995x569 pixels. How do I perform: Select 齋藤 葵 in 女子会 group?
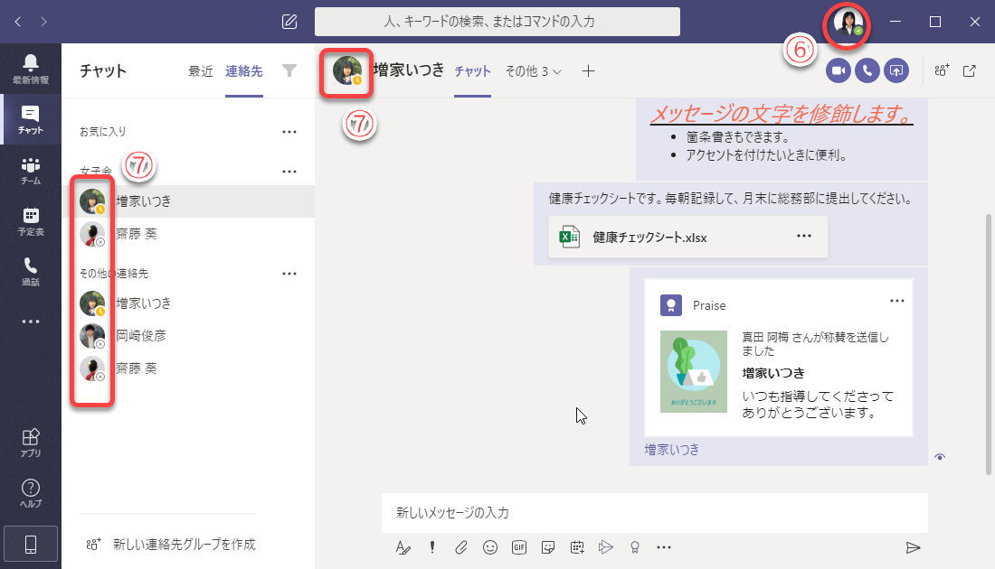tap(188, 234)
